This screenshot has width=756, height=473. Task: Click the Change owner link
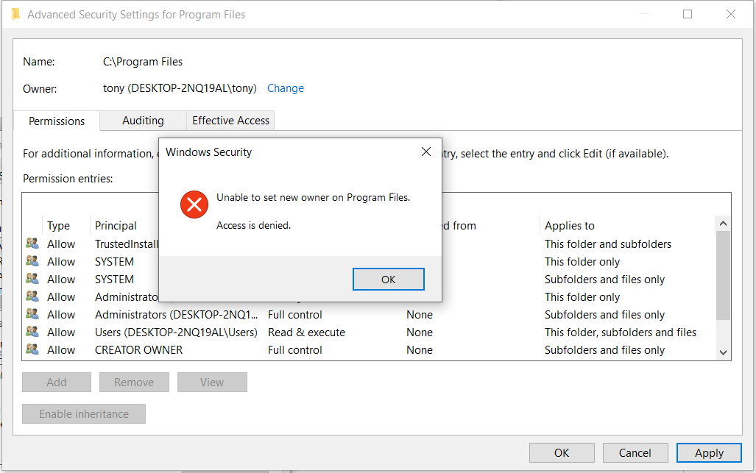click(x=286, y=88)
